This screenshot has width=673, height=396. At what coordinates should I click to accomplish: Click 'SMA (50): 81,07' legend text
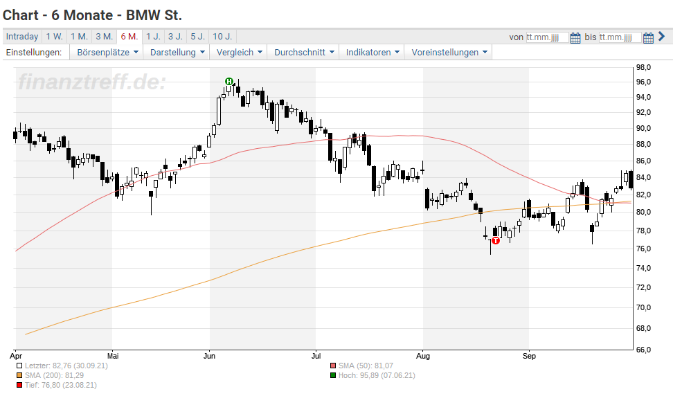pos(366,366)
